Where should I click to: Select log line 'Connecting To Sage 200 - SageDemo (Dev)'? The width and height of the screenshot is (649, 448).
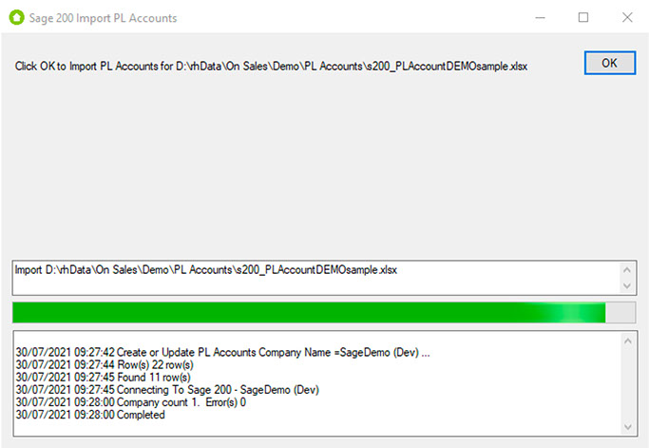[x=167, y=390]
